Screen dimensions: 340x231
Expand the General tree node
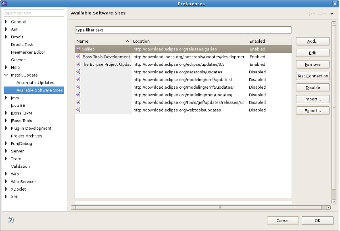6,21
